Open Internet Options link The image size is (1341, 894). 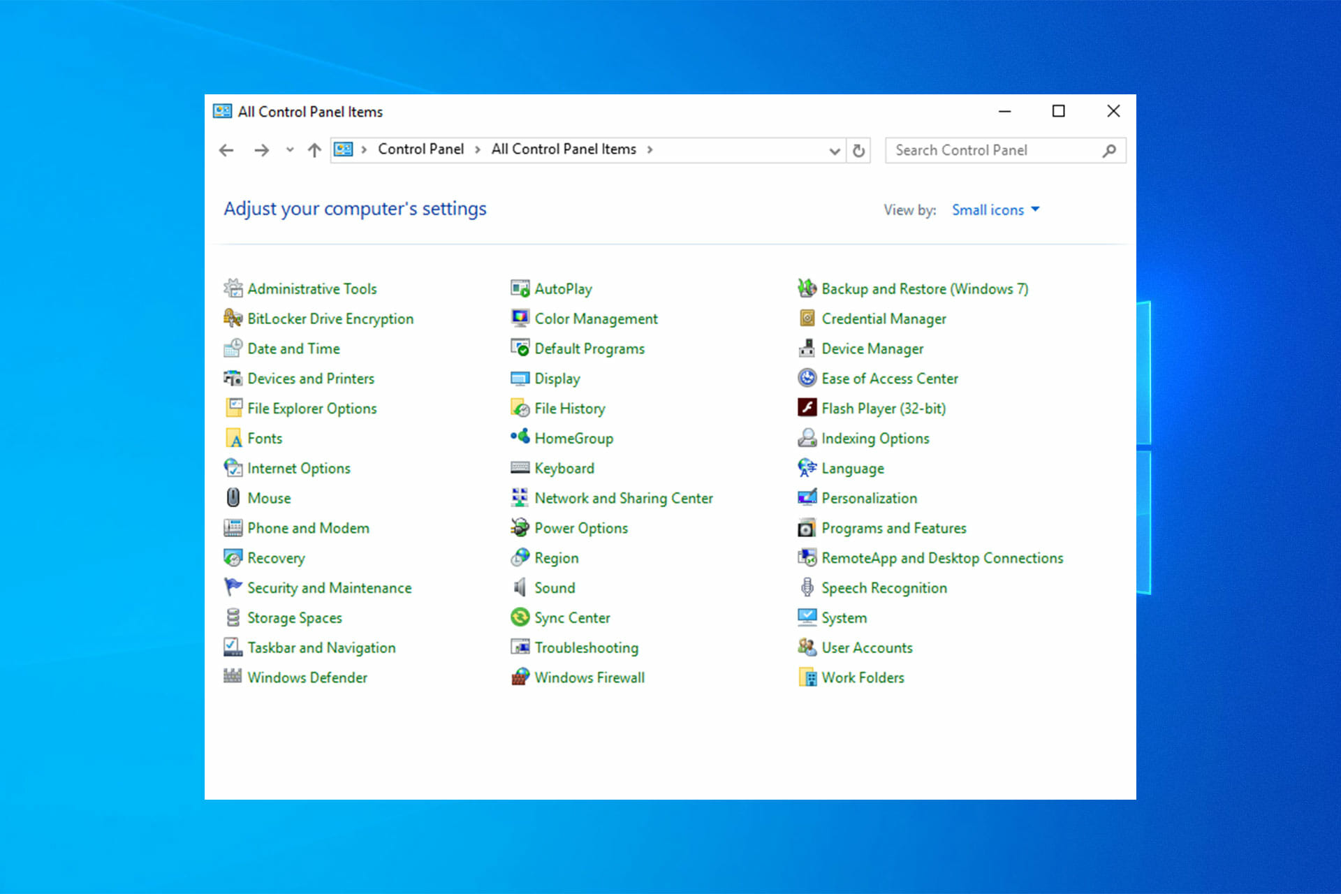click(x=299, y=469)
